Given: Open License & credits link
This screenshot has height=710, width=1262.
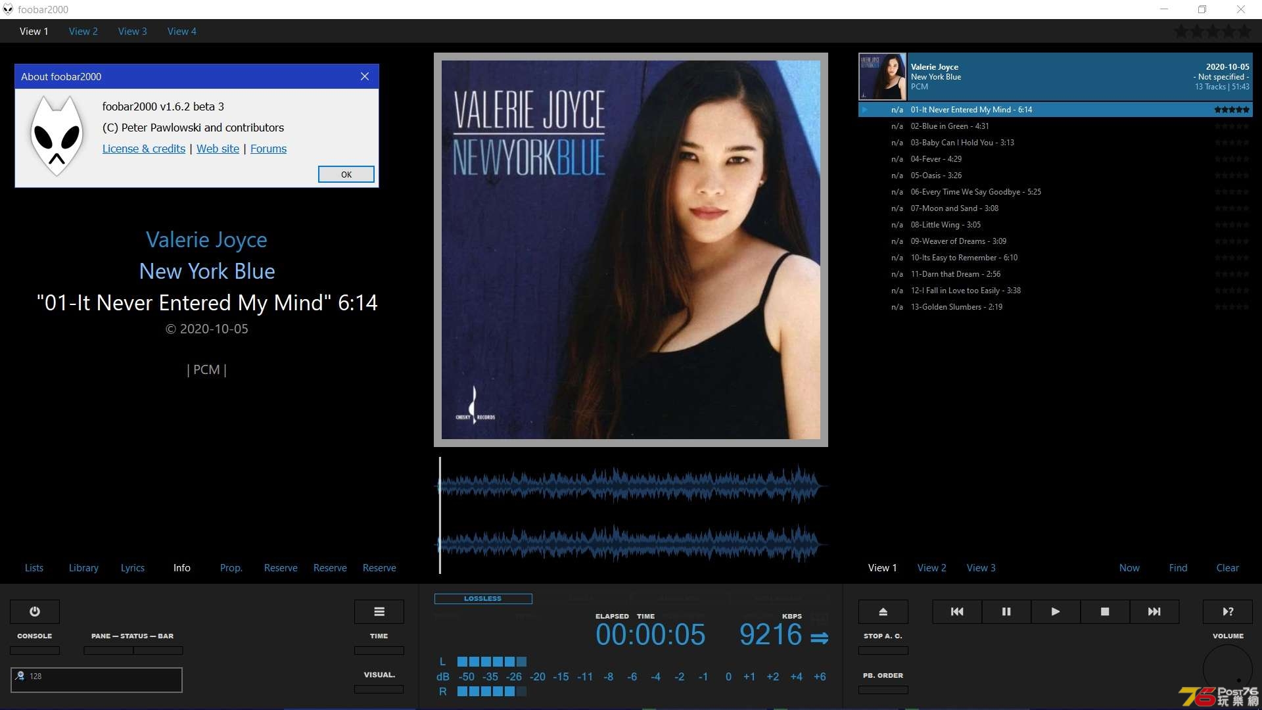Looking at the screenshot, I should [144, 149].
